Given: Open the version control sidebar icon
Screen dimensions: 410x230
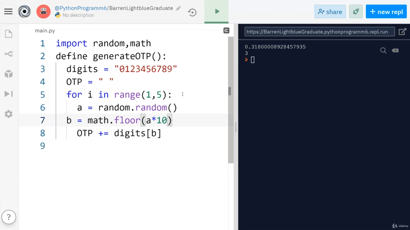Looking at the screenshot, I should click(x=9, y=54).
